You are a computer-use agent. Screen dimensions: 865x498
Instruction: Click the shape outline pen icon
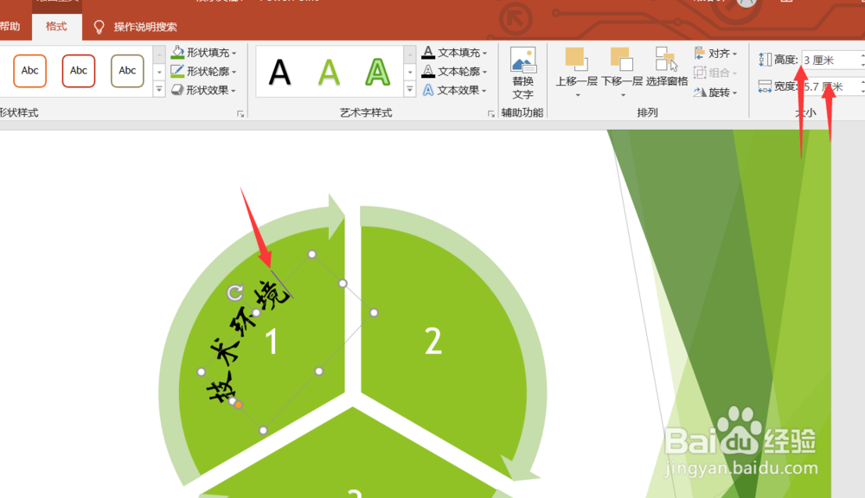click(177, 71)
